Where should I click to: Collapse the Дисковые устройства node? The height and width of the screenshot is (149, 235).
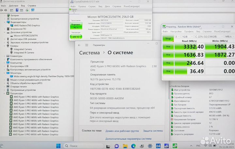(x=5, y=32)
